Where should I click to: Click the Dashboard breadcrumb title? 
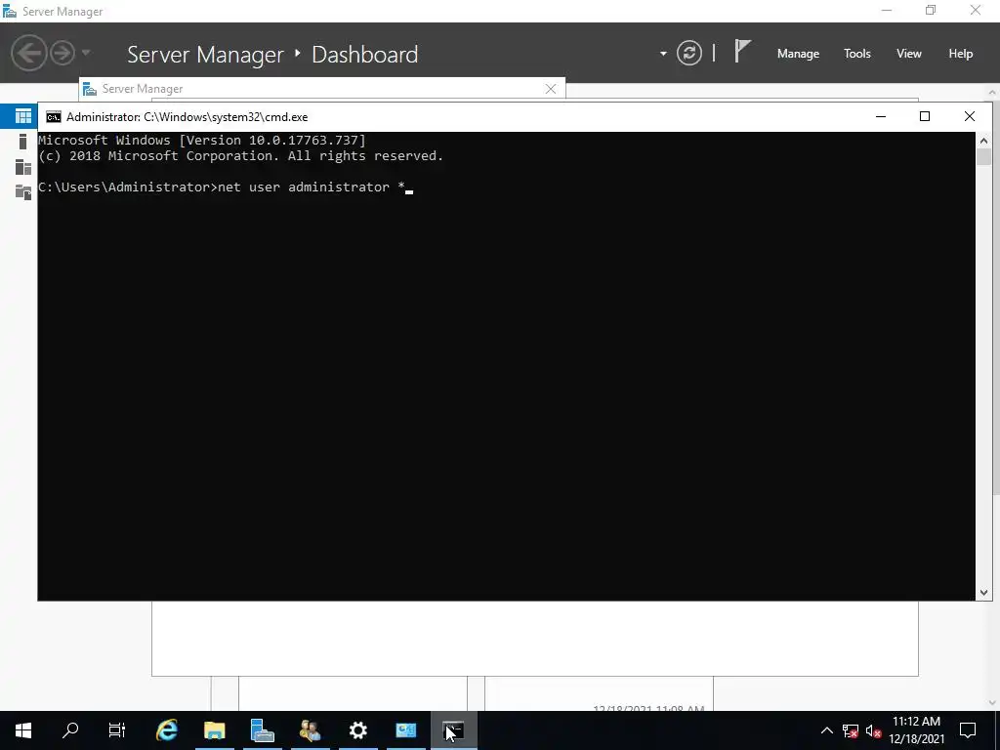tap(365, 55)
